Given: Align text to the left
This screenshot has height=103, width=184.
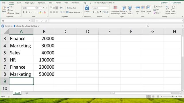Looking at the screenshot, I should click(51, 12).
